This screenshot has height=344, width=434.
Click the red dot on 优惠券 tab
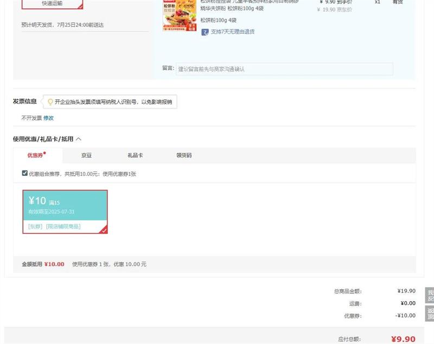[x=44, y=153]
